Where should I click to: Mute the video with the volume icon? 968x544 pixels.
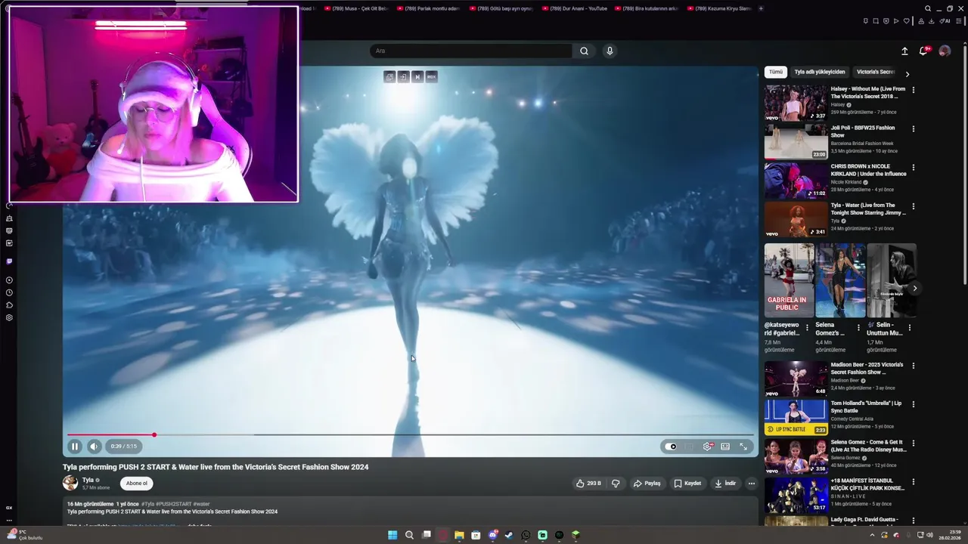coord(94,447)
